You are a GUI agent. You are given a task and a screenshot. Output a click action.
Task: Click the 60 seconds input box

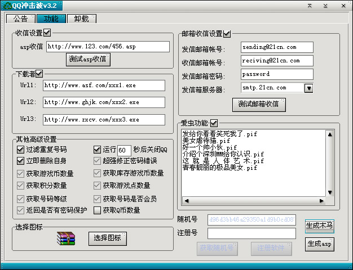click(x=124, y=150)
